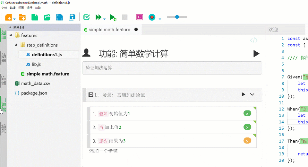Image resolution: width=308 pixels, height=167 pixels.
Task: Adjust the toolbar slider handle
Action: tap(177, 17)
